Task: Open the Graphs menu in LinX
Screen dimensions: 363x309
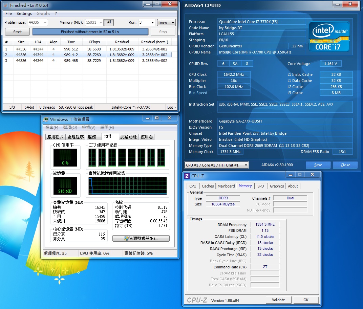Action: [43, 14]
